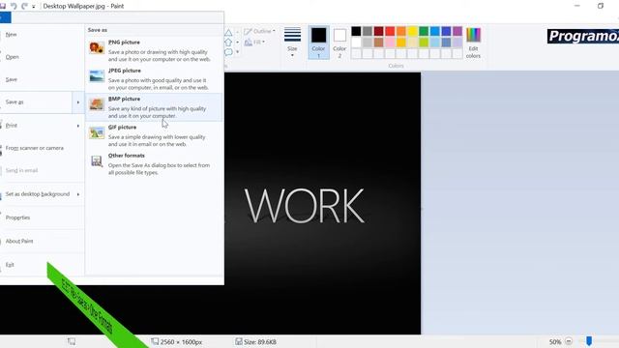The height and width of the screenshot is (348, 619).
Task: Open Properties from File menu
Action: click(17, 217)
